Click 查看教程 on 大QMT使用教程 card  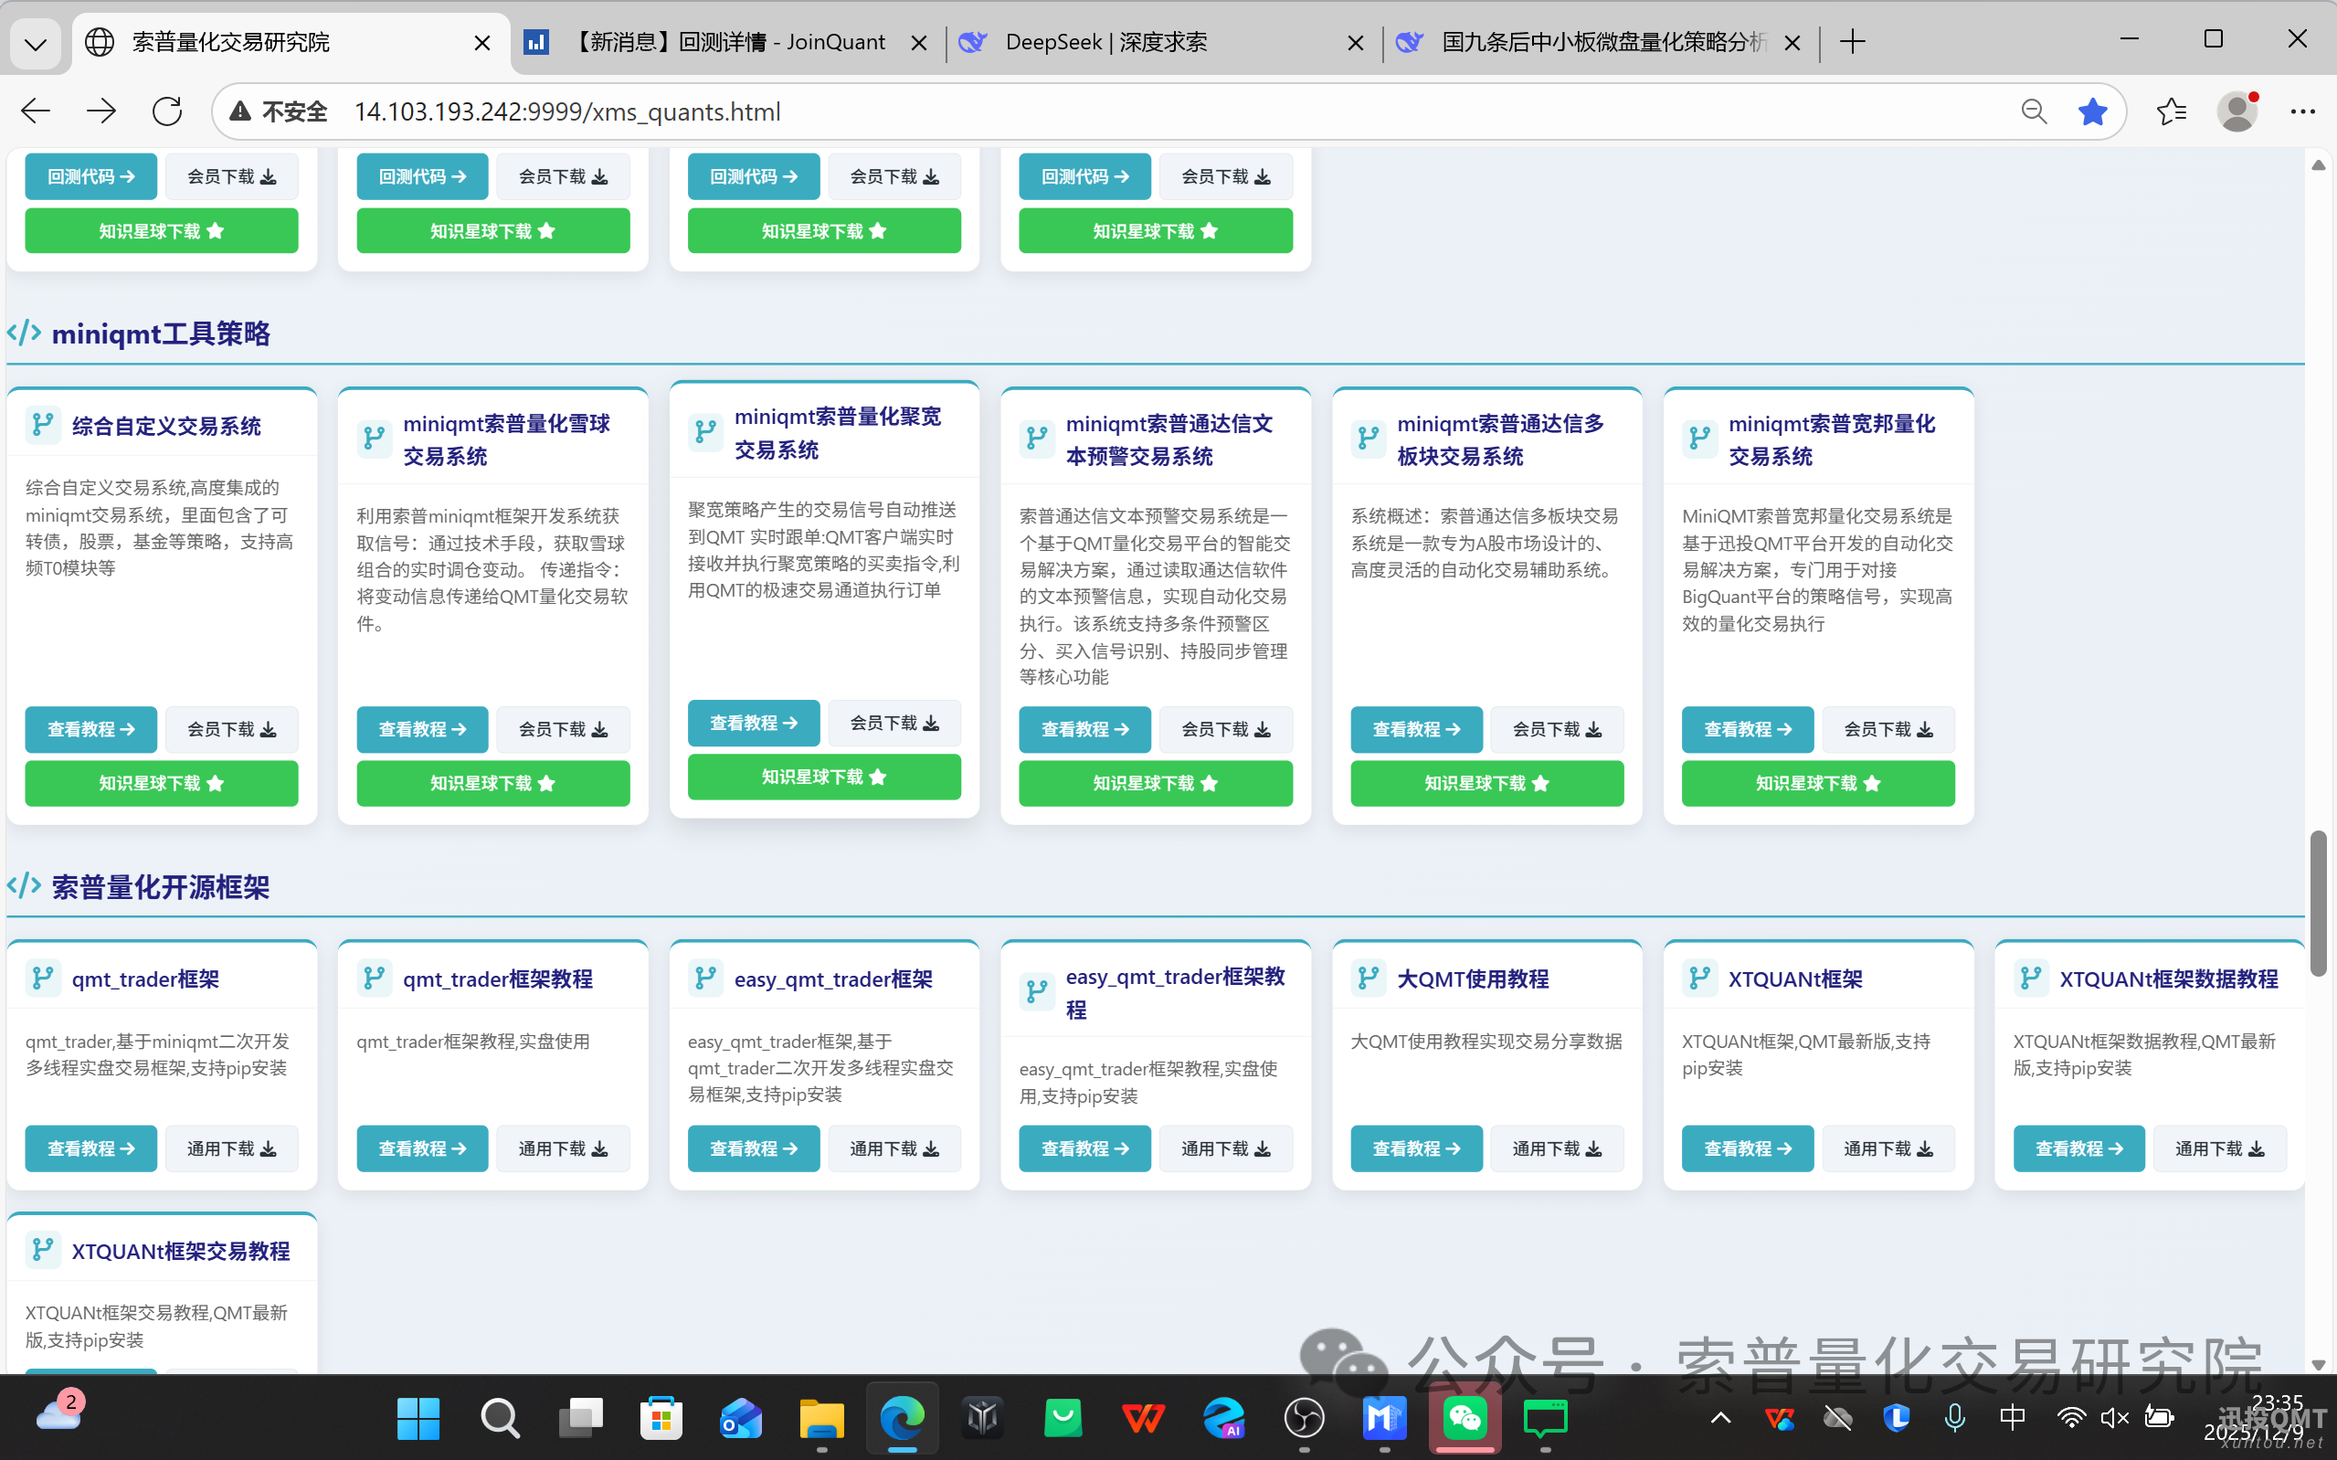click(x=1416, y=1148)
